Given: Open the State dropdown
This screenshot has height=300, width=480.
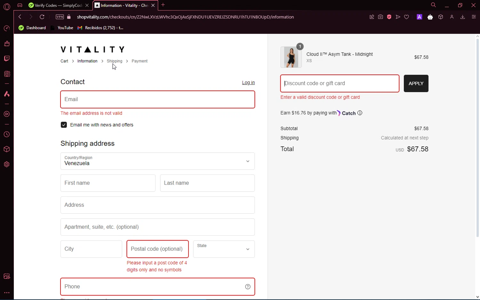Looking at the screenshot, I should 224,249.
